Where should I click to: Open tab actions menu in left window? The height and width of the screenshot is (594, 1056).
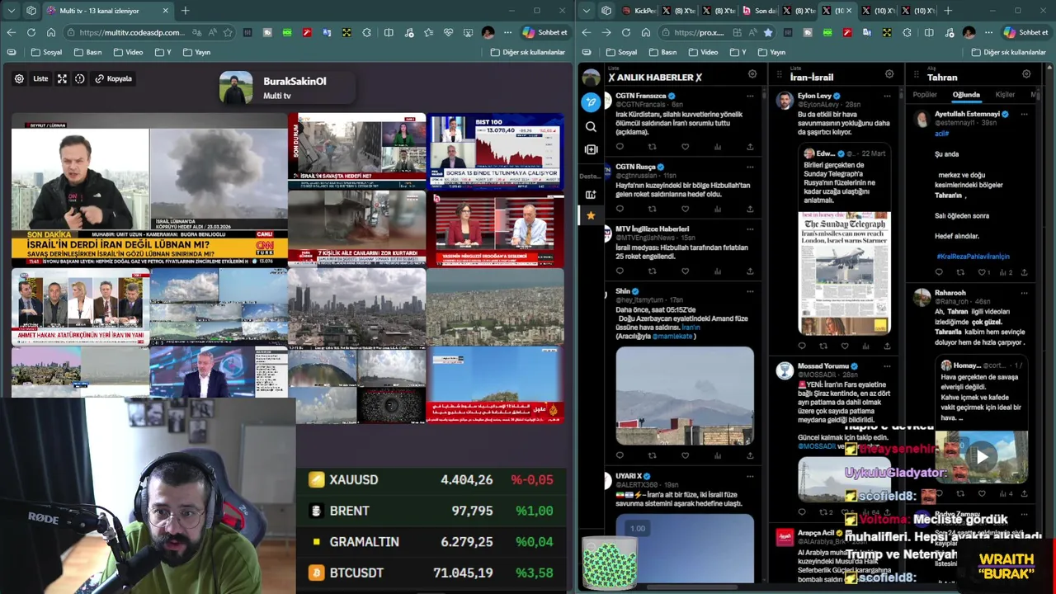(x=11, y=11)
